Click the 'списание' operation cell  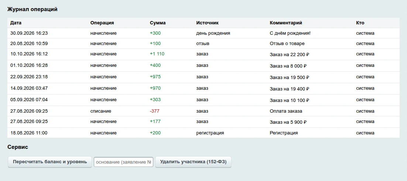[x=101, y=111]
